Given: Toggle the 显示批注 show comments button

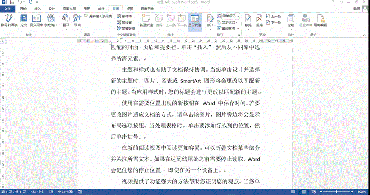Looking at the screenshot, I should click(194, 20).
